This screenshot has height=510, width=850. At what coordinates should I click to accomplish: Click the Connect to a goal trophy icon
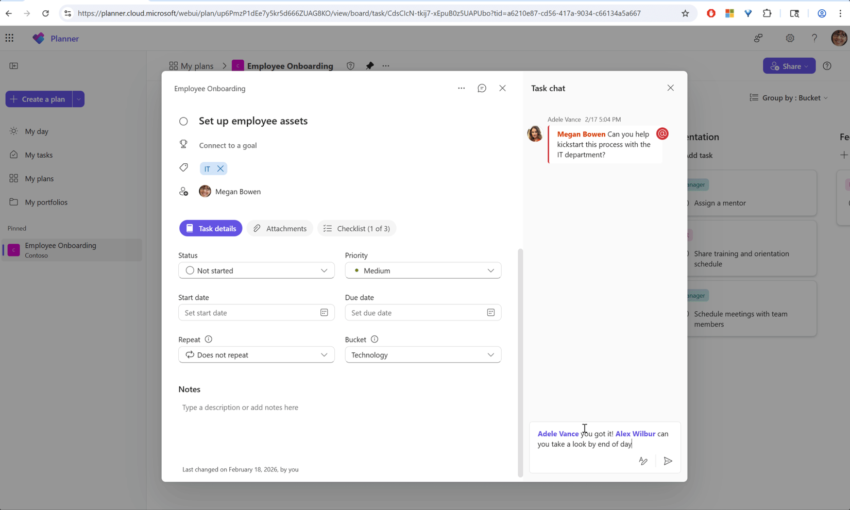point(183,145)
